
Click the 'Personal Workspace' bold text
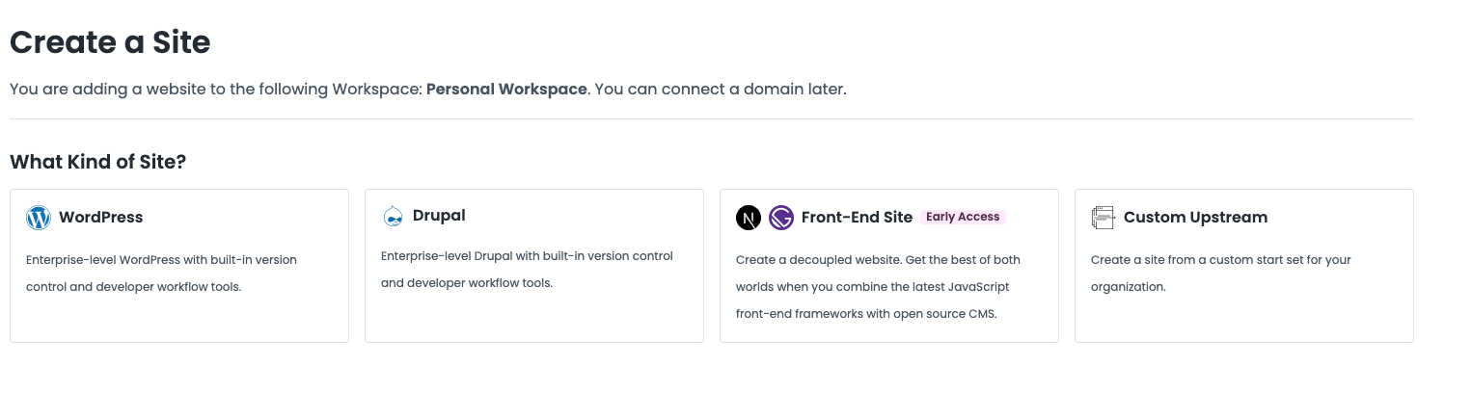(x=506, y=89)
